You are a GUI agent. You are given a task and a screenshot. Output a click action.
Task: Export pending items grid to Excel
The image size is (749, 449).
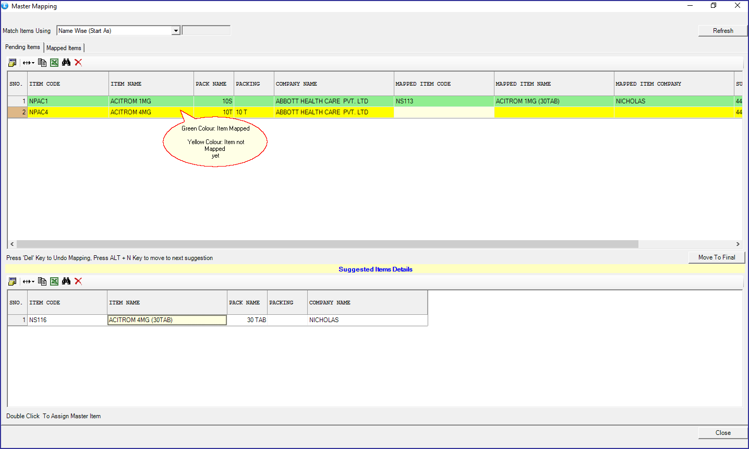coord(54,63)
